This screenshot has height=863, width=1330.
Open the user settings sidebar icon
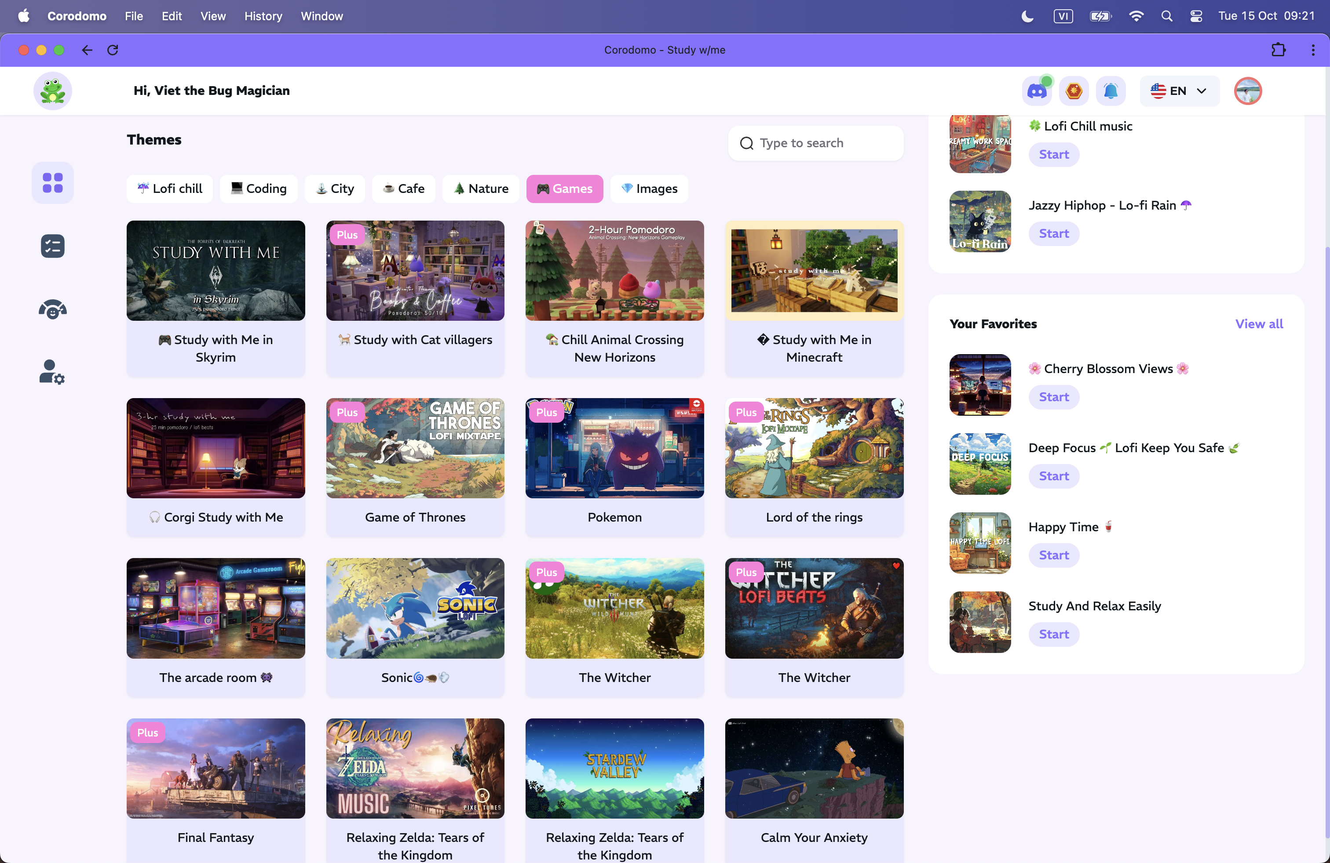coord(52,372)
